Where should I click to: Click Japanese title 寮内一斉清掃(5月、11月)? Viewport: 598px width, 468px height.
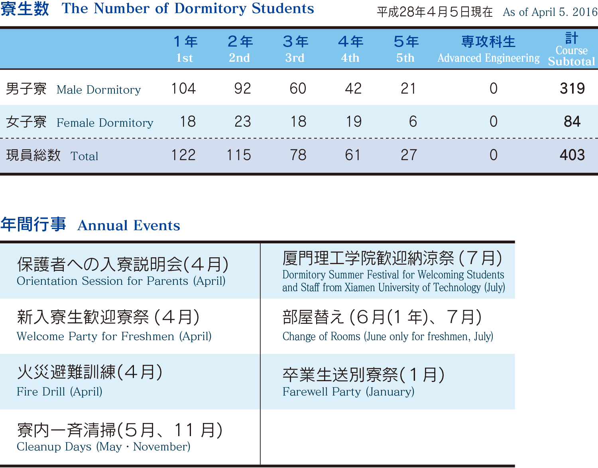pos(120,430)
